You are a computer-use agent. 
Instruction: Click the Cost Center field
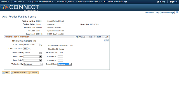tap(32, 45)
